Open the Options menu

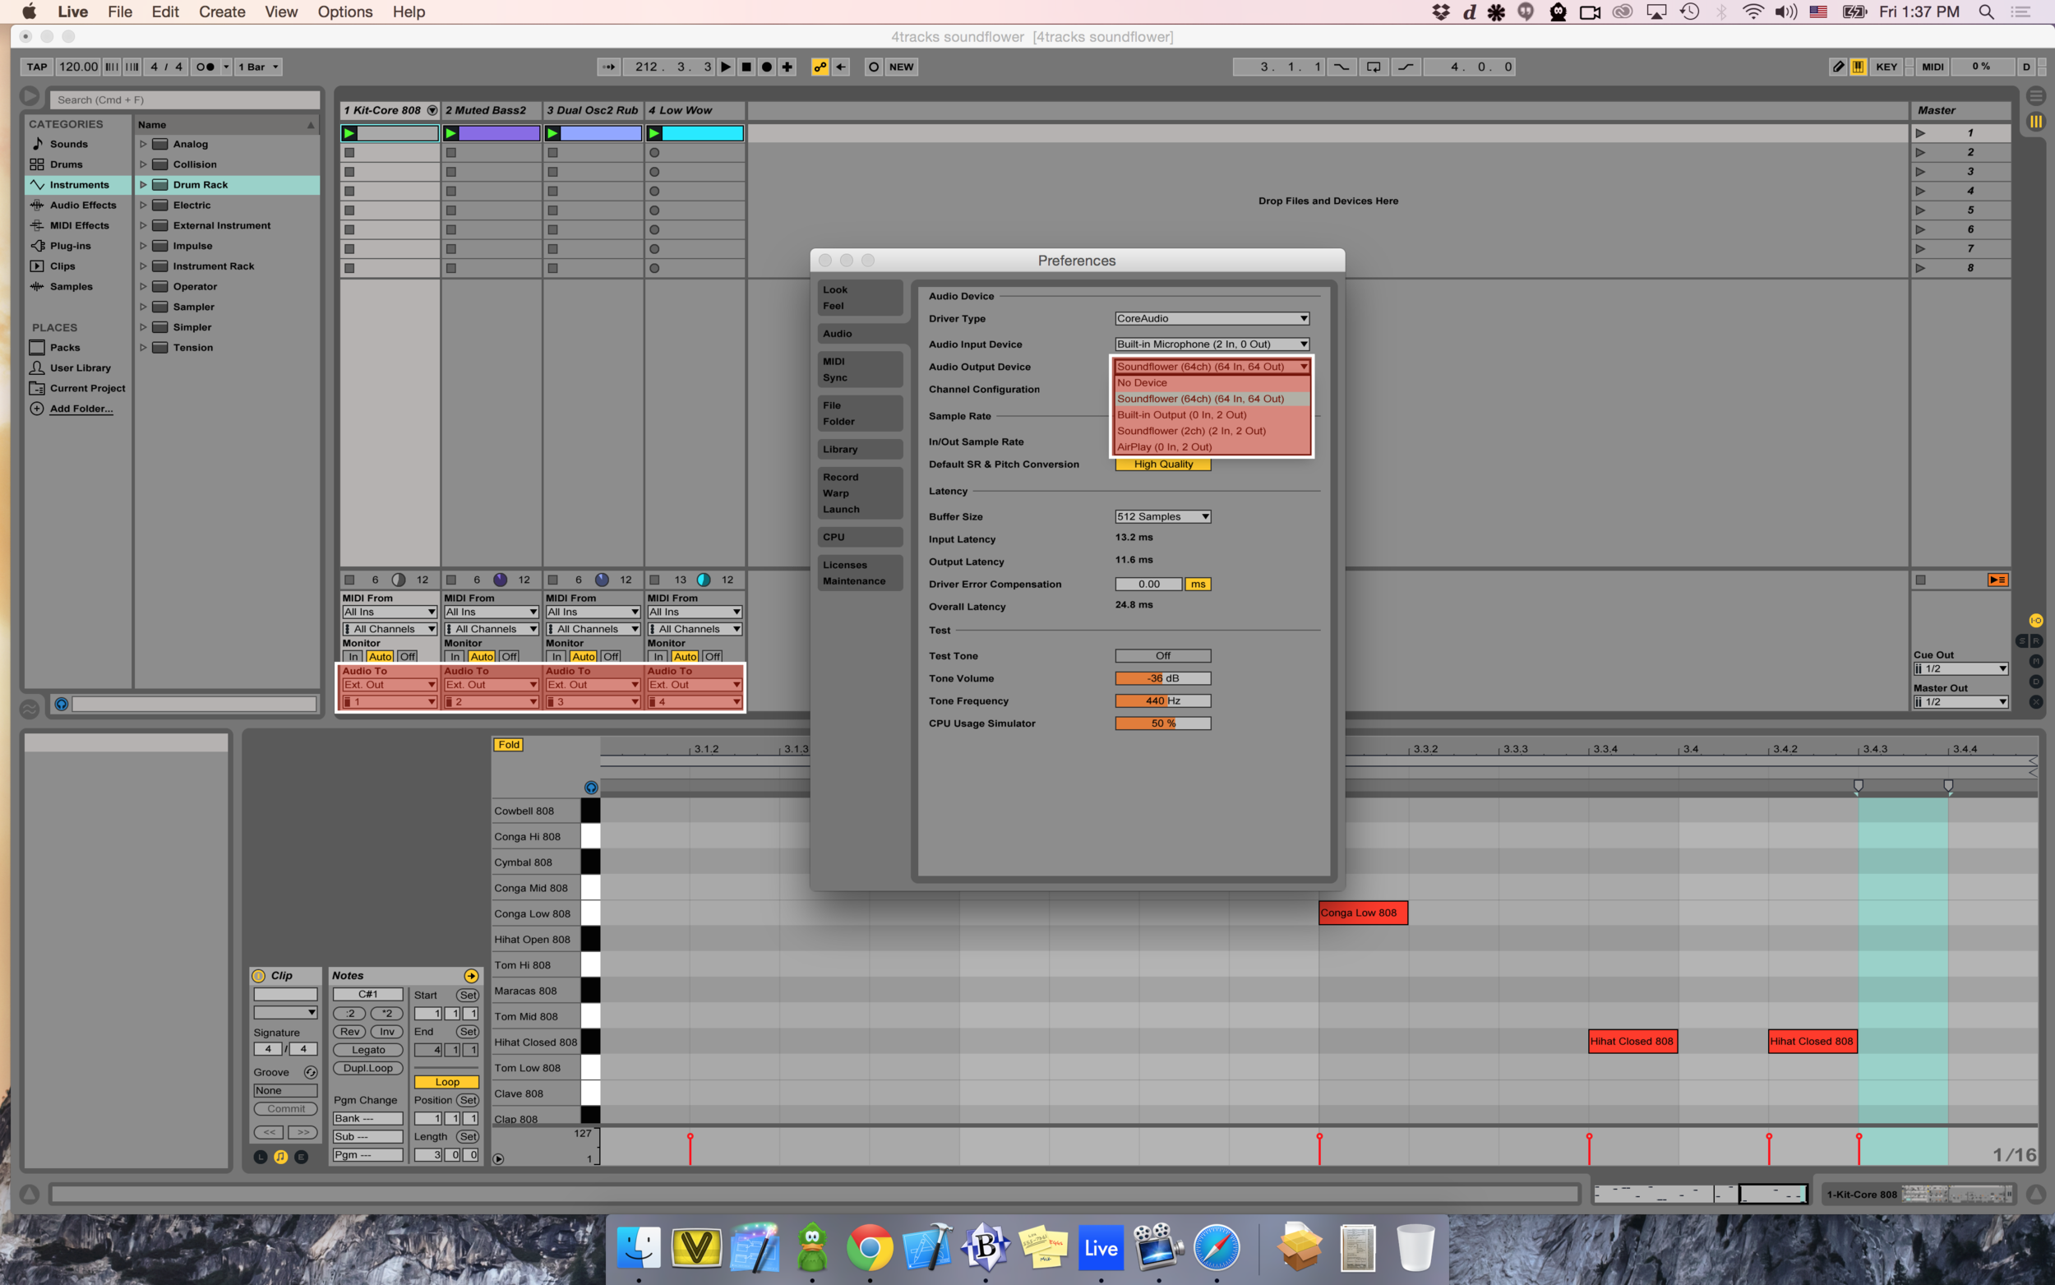345,12
